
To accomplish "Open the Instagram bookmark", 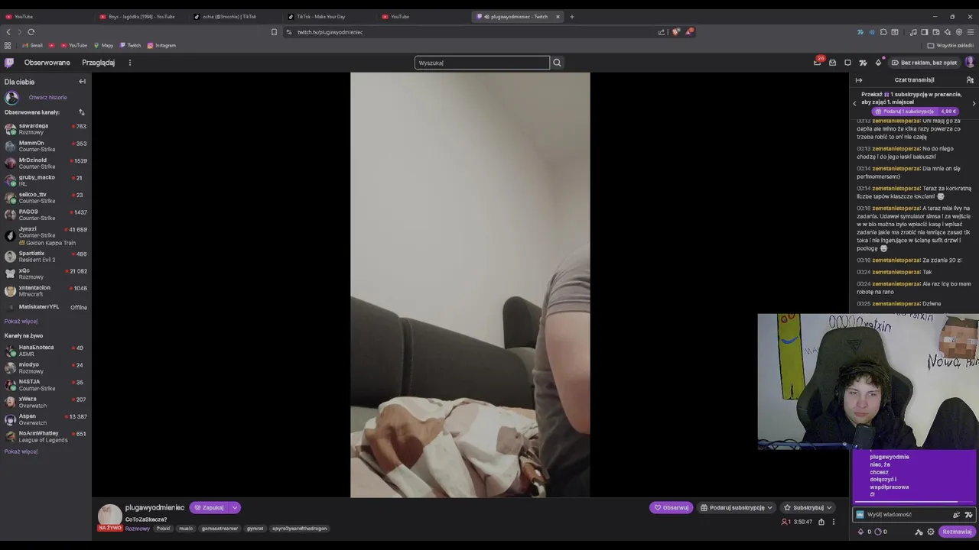I will tap(161, 46).
